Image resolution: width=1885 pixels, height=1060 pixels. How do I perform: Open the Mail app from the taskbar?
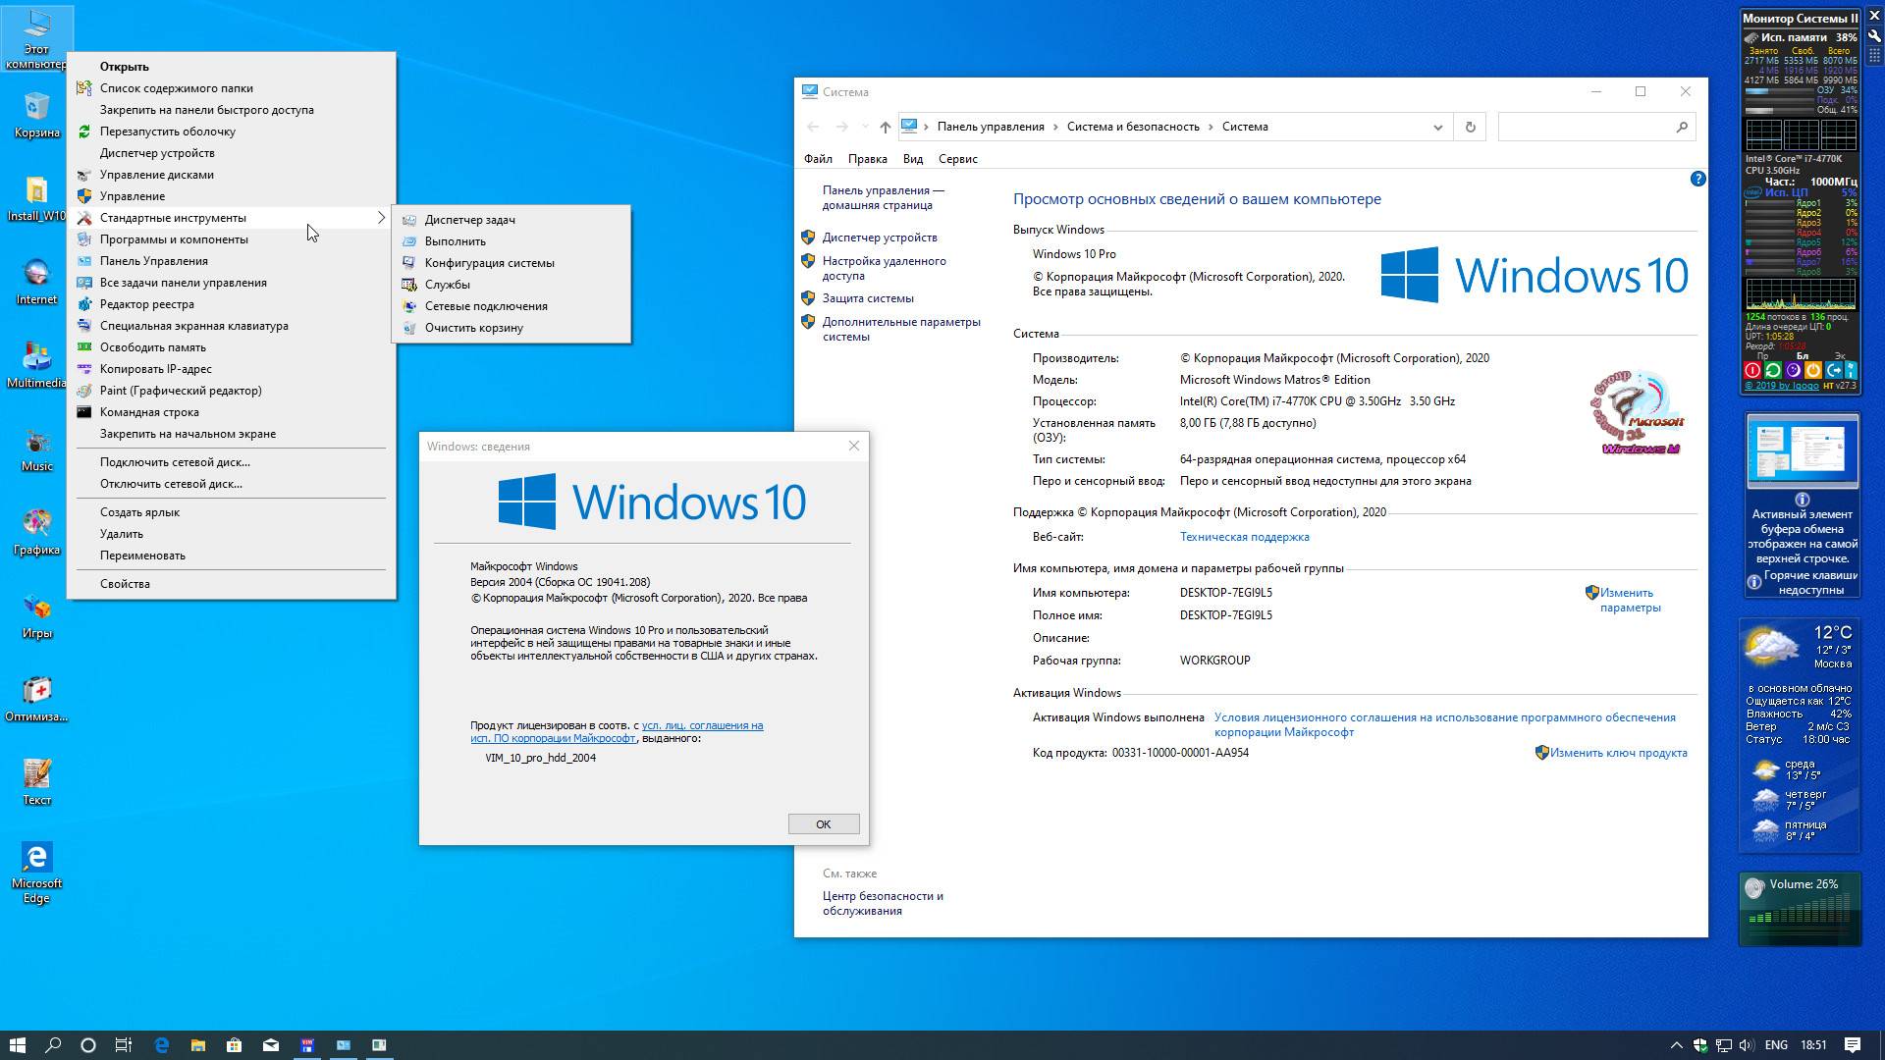point(270,1045)
